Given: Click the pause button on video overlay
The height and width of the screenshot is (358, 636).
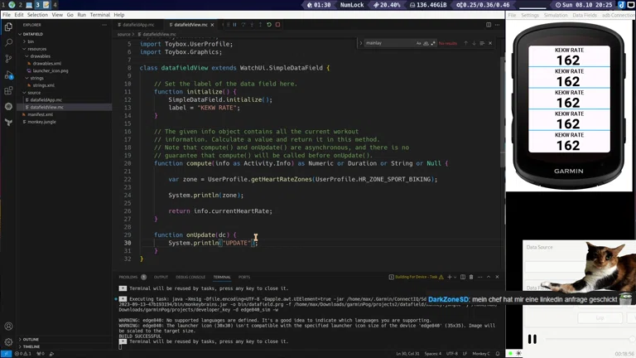Looking at the screenshot, I should click(532, 339).
